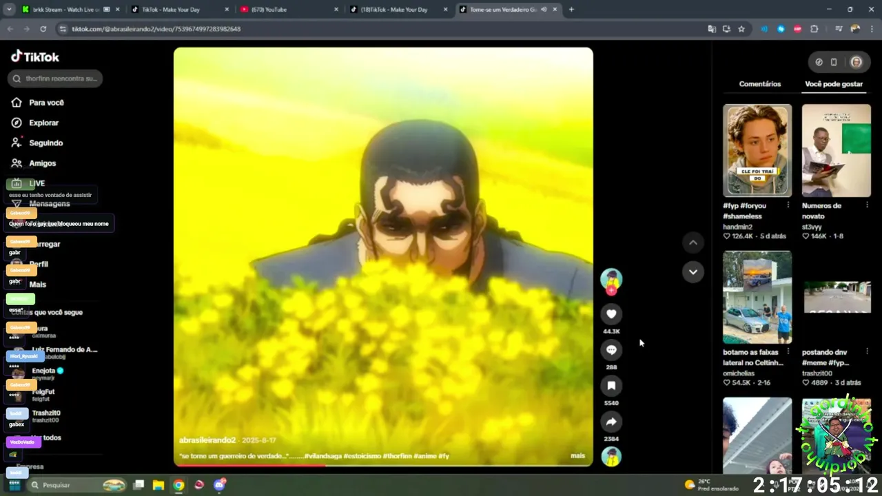
Task: Open the abrasileirando2 username link
Action: point(207,440)
